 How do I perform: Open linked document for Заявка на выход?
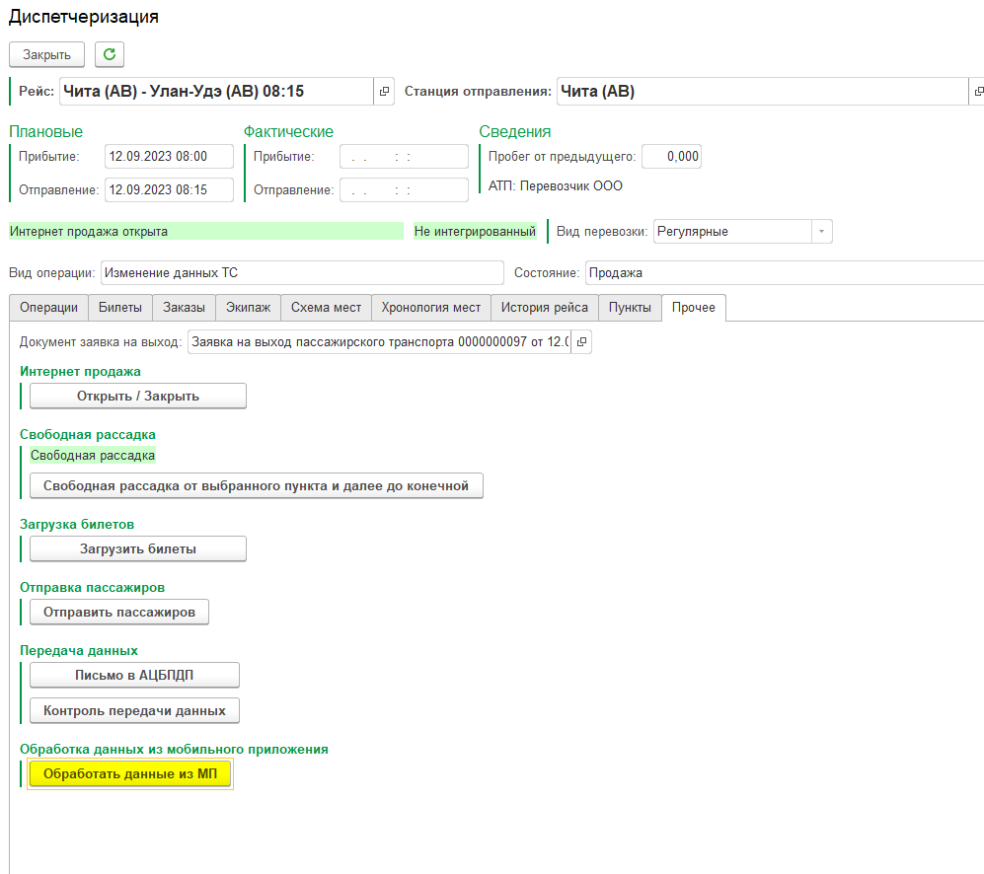(581, 342)
